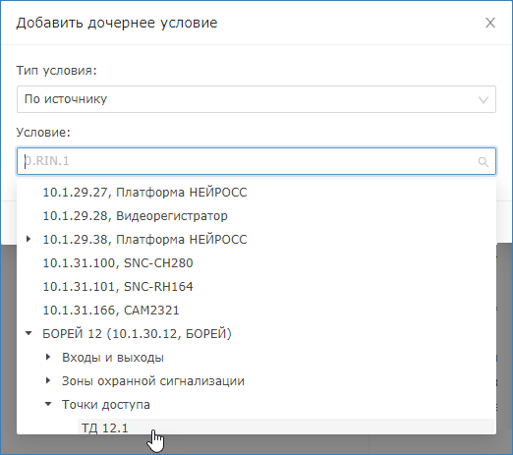Select 10.1.29.28, Видеорегистратор item
This screenshot has width=513, height=455.
coord(136,216)
